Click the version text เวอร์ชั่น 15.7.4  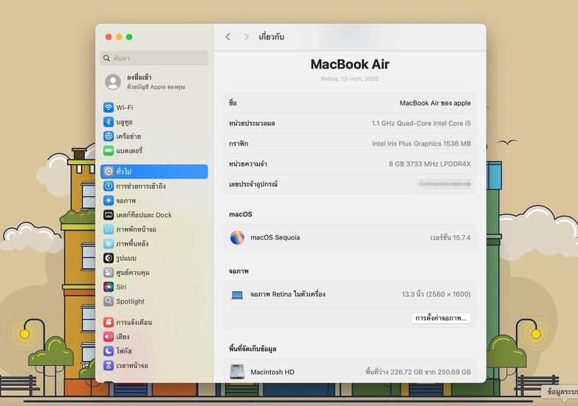pos(450,237)
